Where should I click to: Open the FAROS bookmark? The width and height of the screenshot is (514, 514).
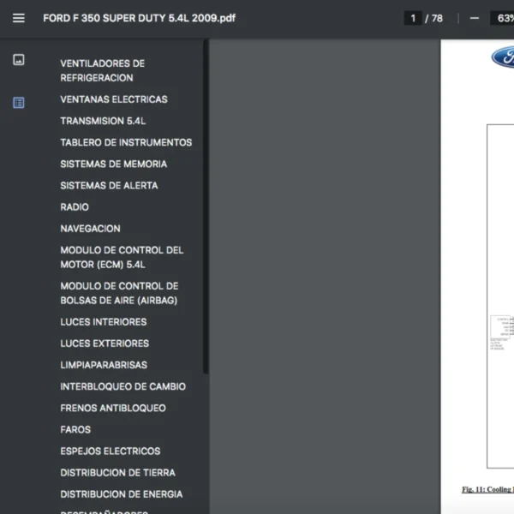[x=75, y=429]
